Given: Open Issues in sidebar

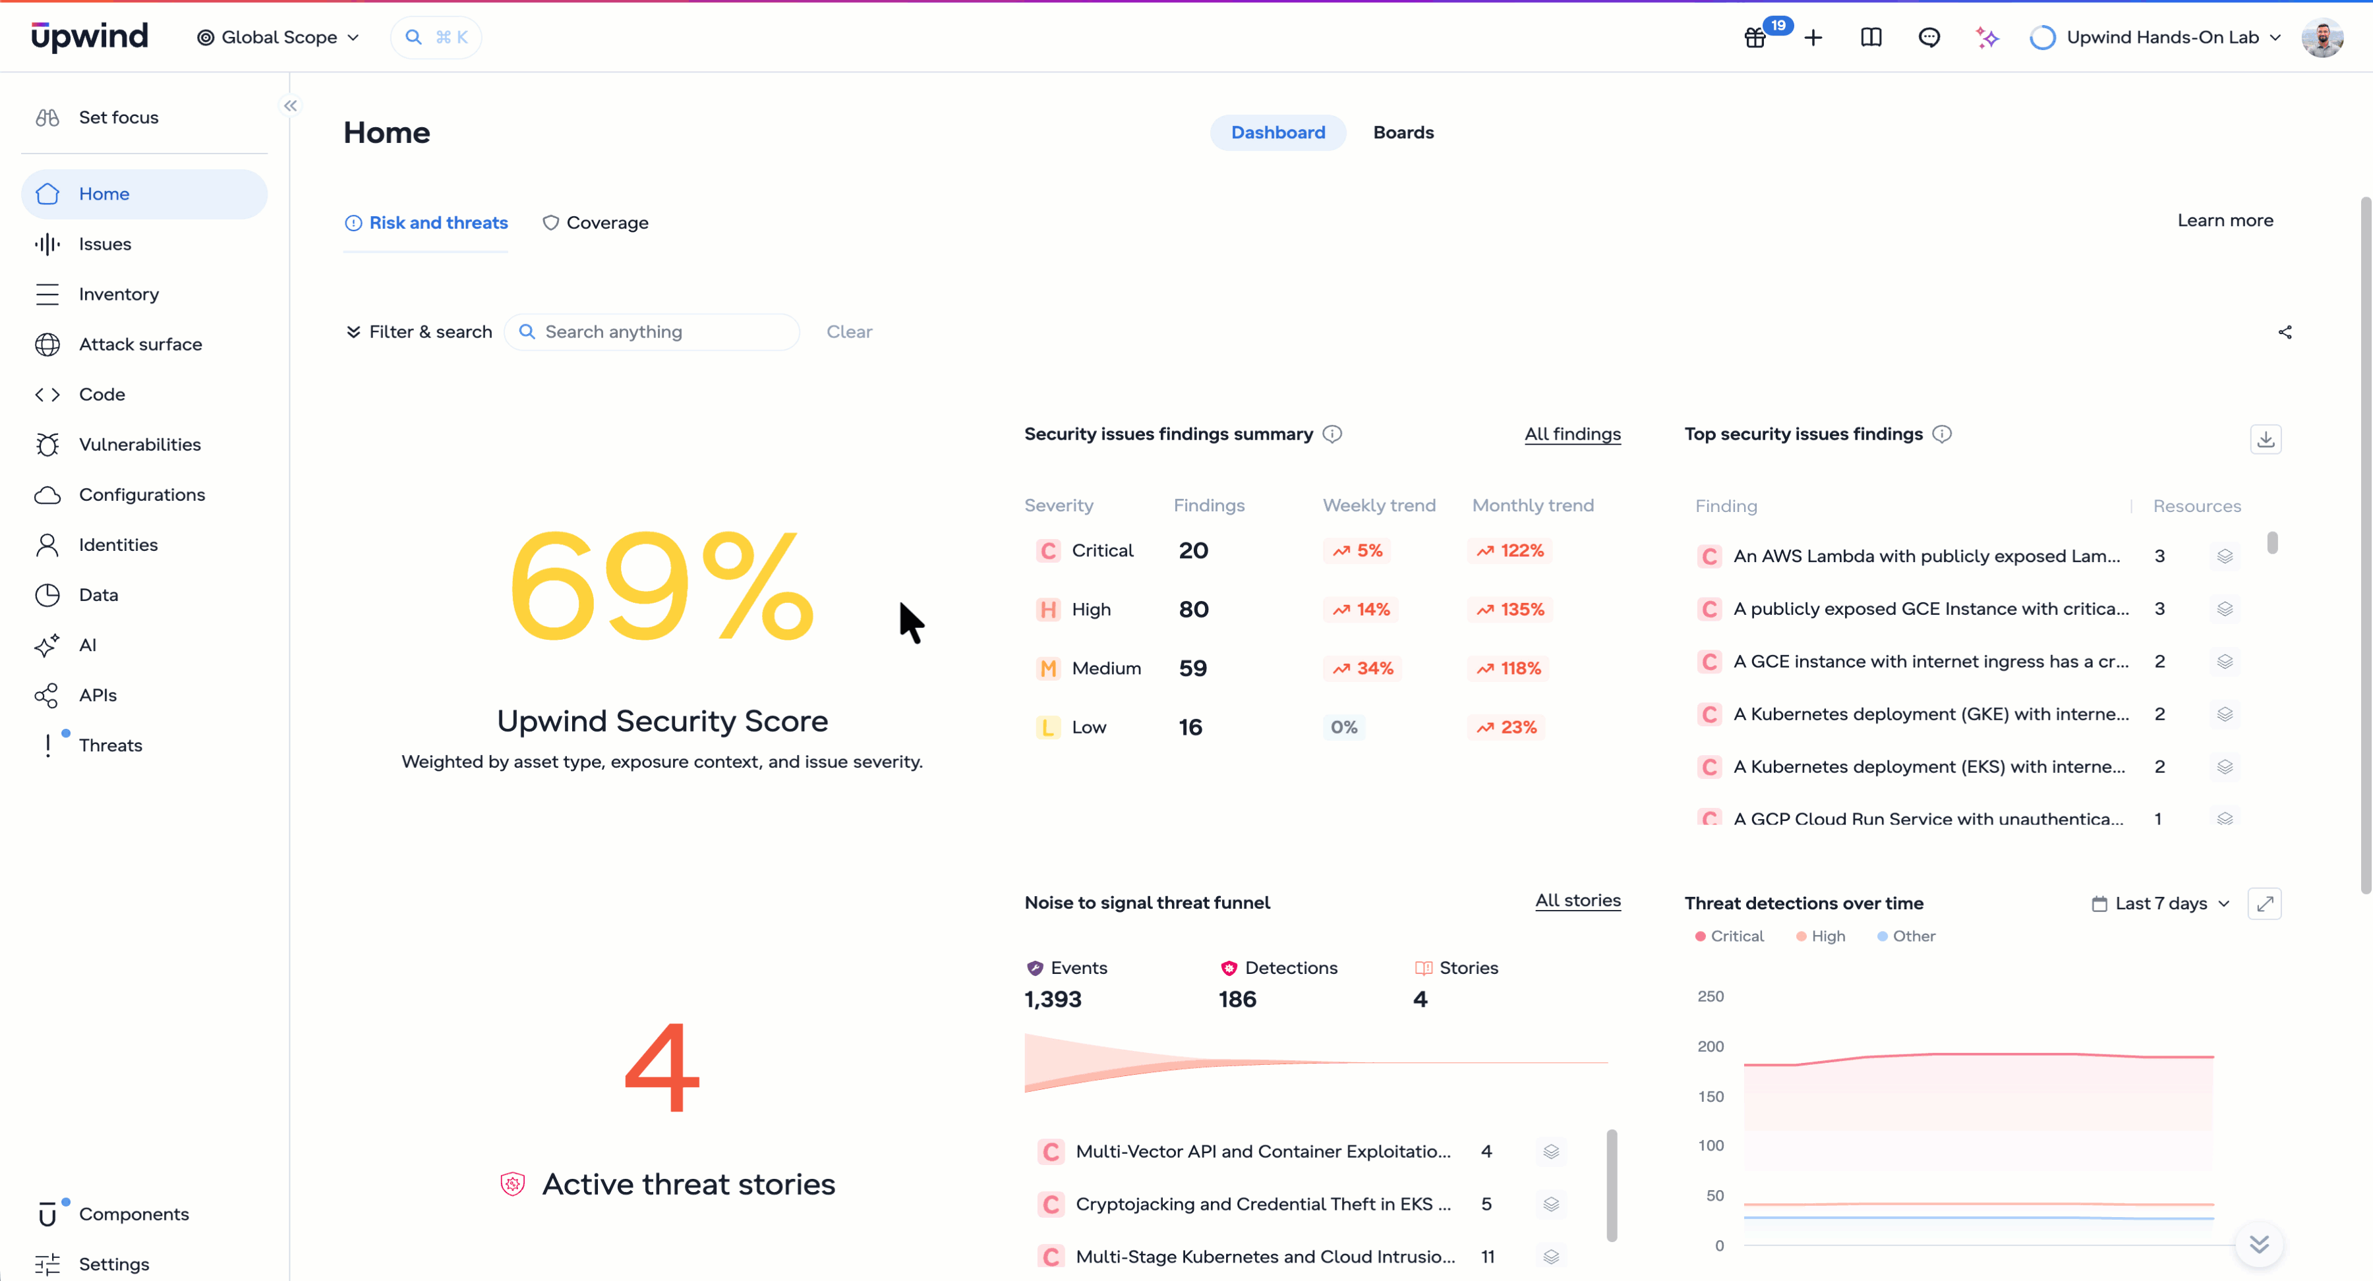Looking at the screenshot, I should coord(144,244).
